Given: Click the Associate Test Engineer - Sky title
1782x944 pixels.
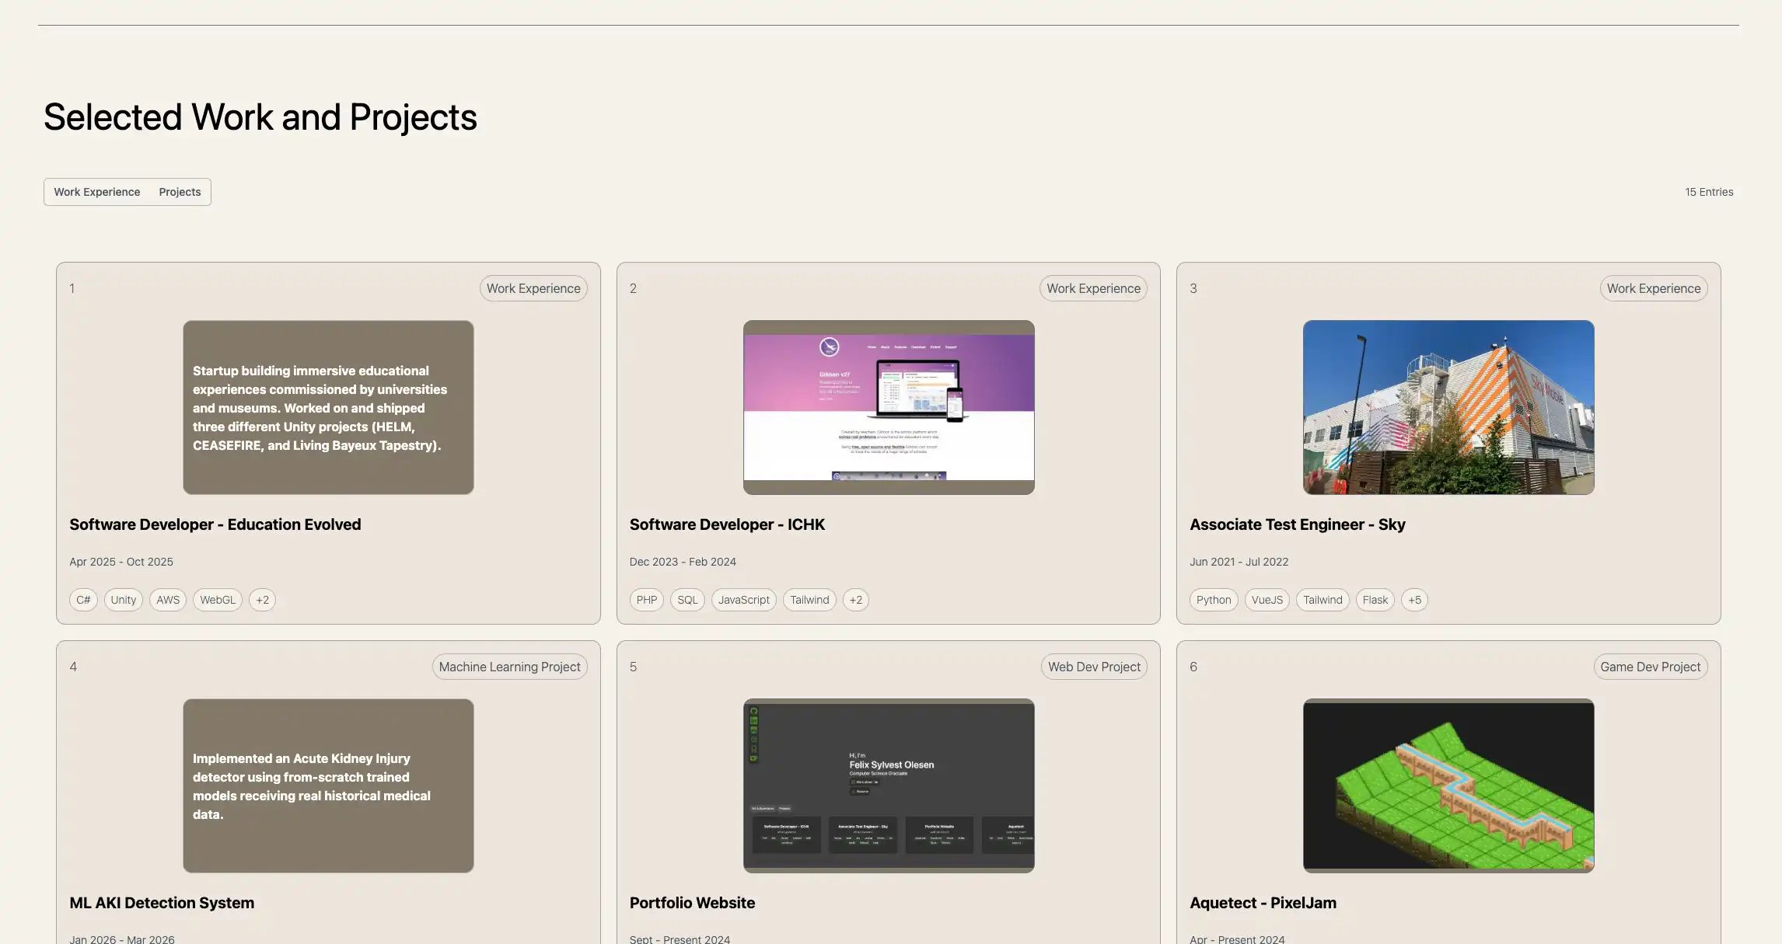Looking at the screenshot, I should pyautogui.click(x=1298, y=524).
